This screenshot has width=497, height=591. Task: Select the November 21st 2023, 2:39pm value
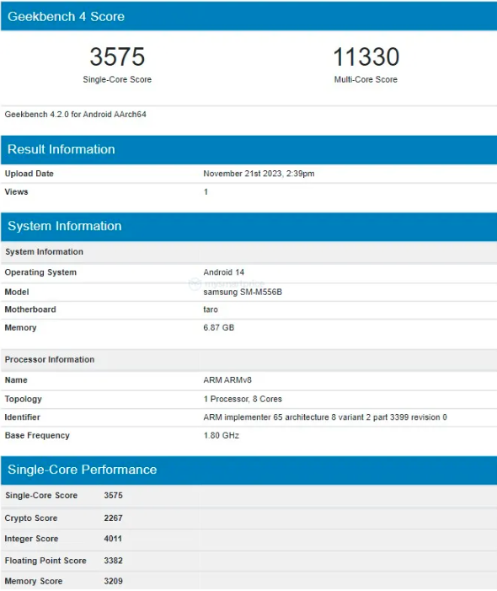click(x=259, y=174)
